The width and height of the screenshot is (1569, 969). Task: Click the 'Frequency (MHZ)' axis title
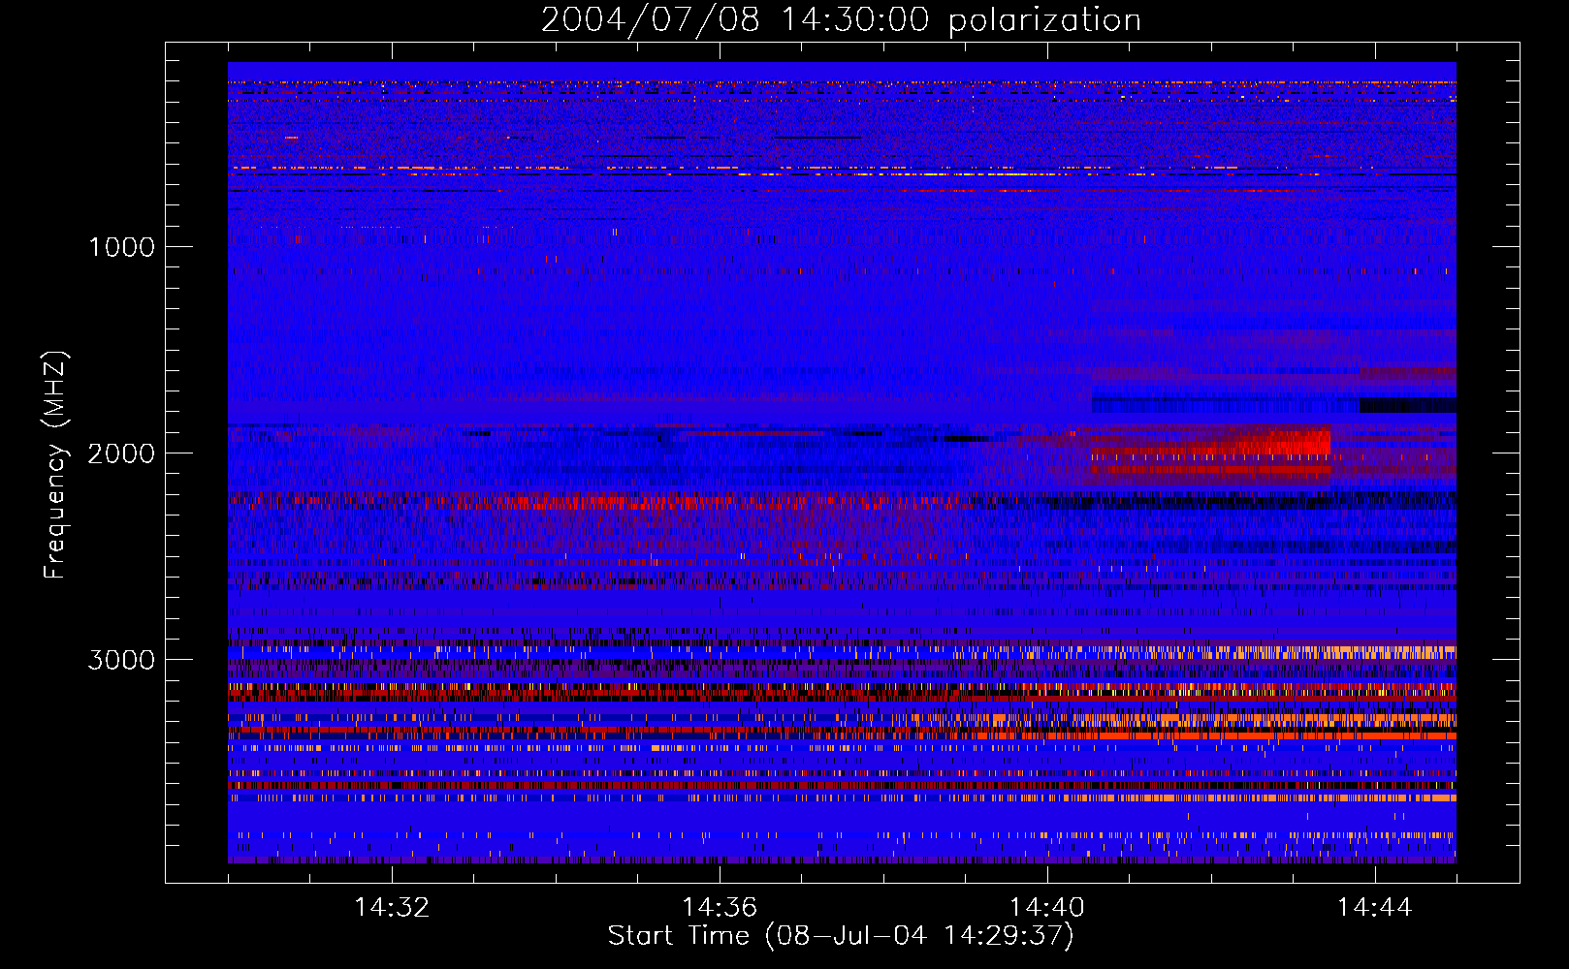coord(55,465)
